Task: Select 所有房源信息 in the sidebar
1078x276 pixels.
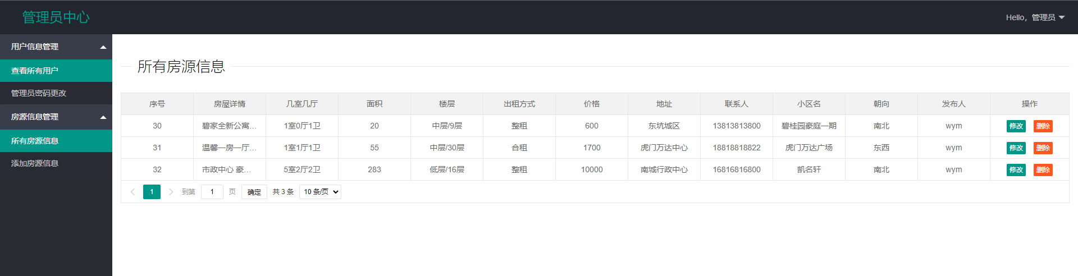Action: (56, 141)
